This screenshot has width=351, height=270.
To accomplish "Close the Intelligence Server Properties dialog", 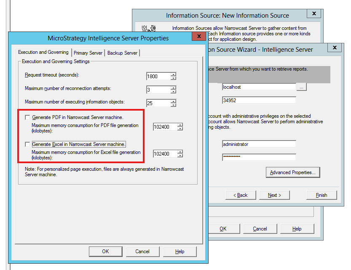I will coord(199,36).
